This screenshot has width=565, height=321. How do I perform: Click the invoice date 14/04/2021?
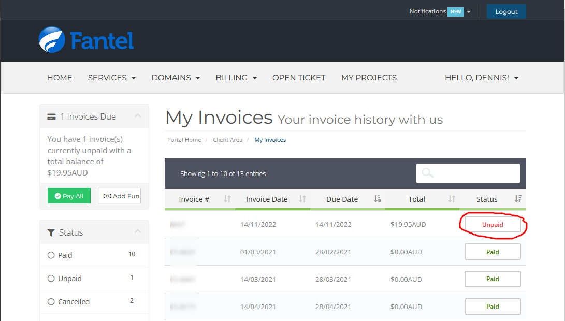tap(258, 307)
